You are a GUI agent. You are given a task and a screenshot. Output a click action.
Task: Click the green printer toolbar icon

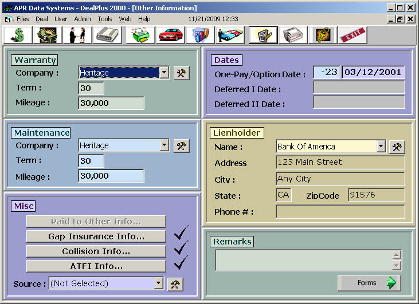[x=140, y=35]
